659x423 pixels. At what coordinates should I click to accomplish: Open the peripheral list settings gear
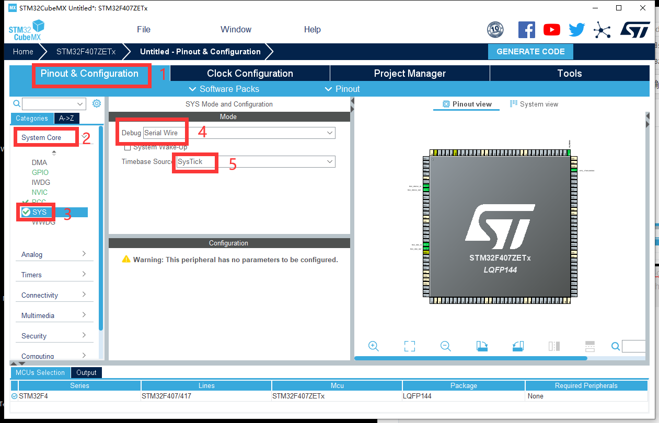pyautogui.click(x=97, y=103)
